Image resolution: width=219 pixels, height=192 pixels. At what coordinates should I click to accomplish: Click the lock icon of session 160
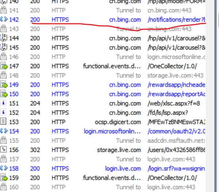[3, 187]
